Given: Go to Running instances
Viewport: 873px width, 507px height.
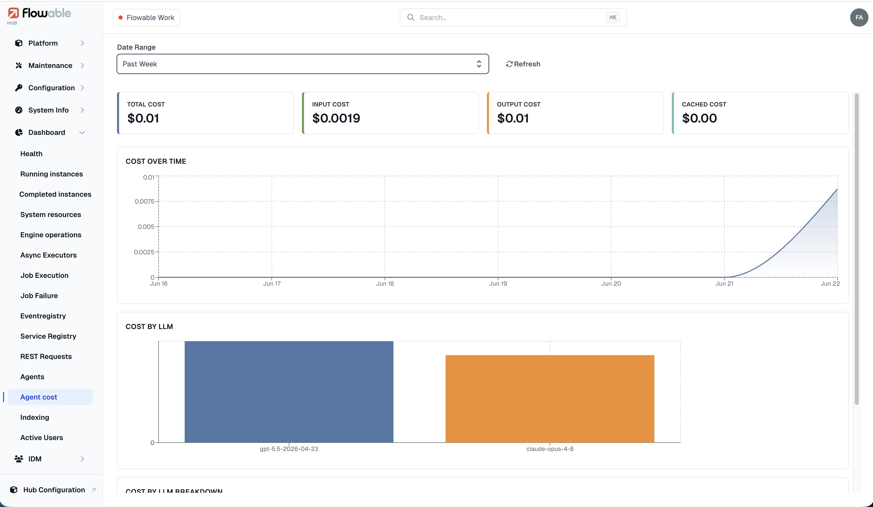Looking at the screenshot, I should pos(52,174).
